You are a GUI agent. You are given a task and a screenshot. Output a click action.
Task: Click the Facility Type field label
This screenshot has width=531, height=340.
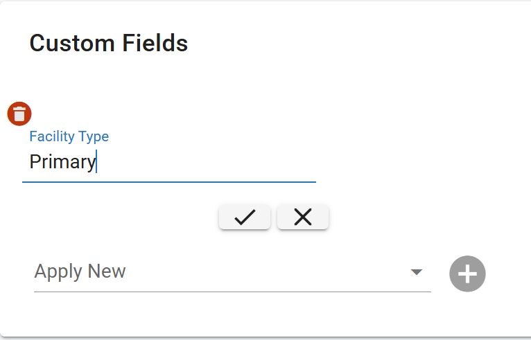pyautogui.click(x=69, y=136)
